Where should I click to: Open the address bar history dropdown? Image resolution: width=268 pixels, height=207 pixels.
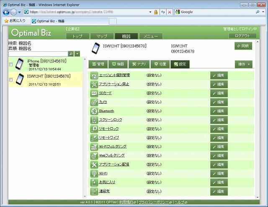click(150, 12)
